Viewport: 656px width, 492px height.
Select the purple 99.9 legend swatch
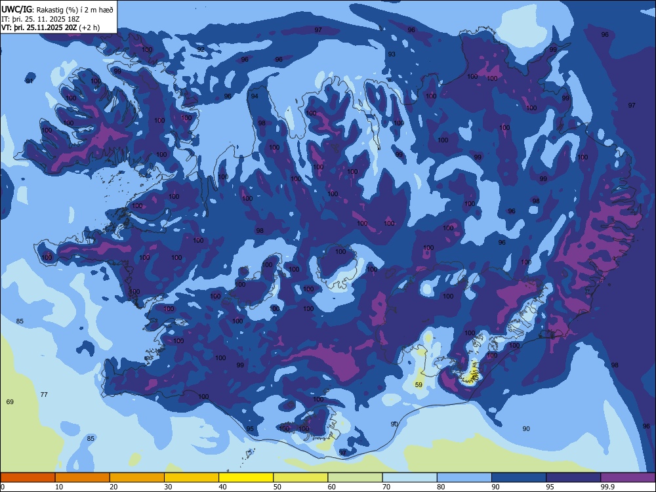point(628,478)
